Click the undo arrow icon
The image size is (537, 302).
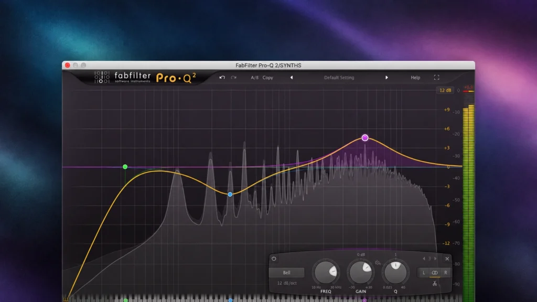coord(222,78)
